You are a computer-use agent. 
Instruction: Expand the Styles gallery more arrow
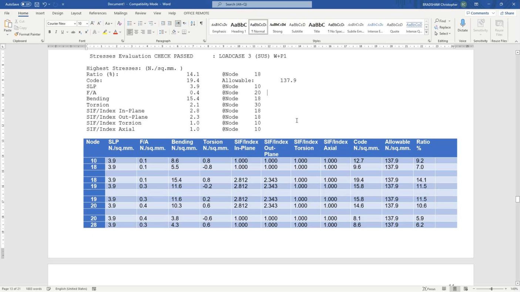click(426, 32)
